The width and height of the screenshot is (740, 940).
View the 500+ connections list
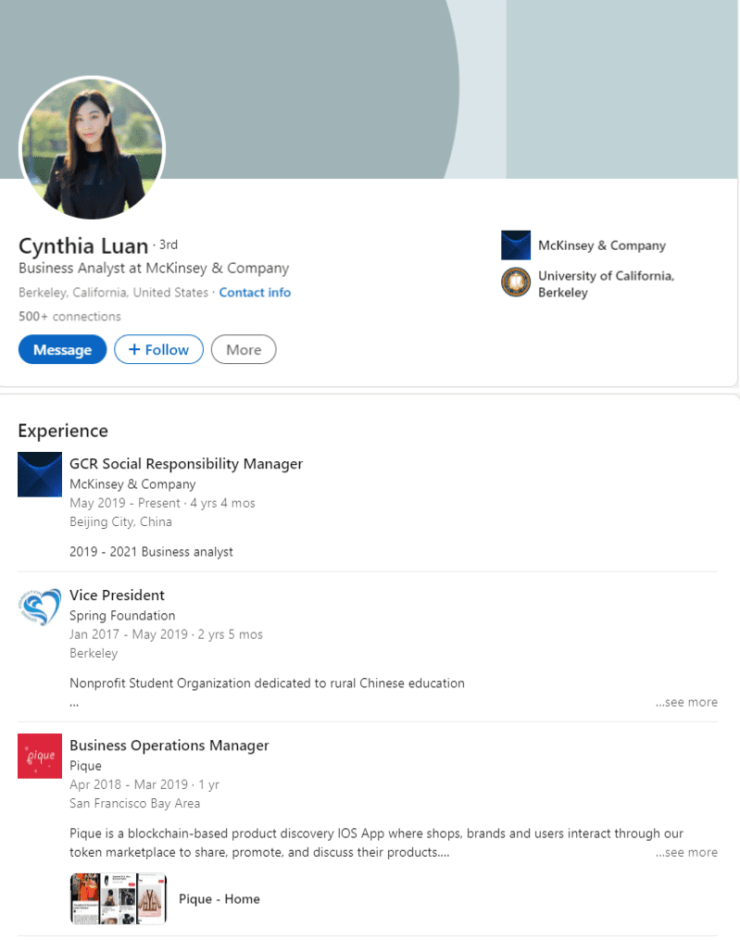coord(69,317)
